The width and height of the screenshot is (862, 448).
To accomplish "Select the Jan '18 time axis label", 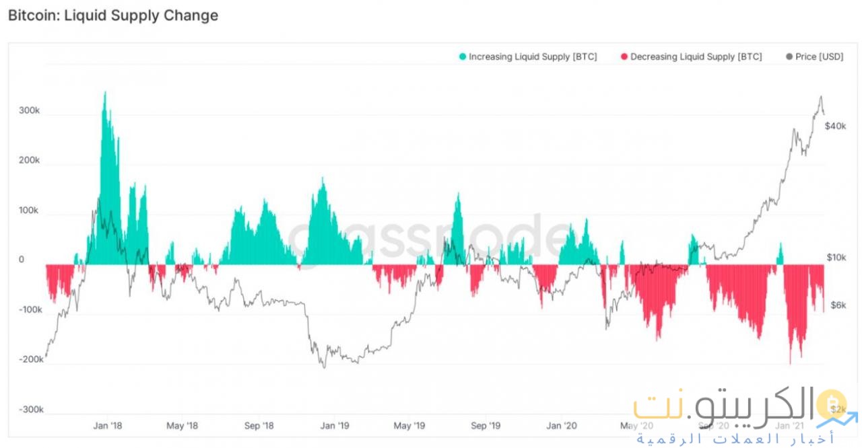I will pyautogui.click(x=107, y=426).
